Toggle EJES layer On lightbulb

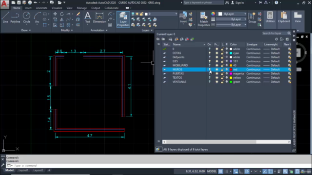[210, 61]
